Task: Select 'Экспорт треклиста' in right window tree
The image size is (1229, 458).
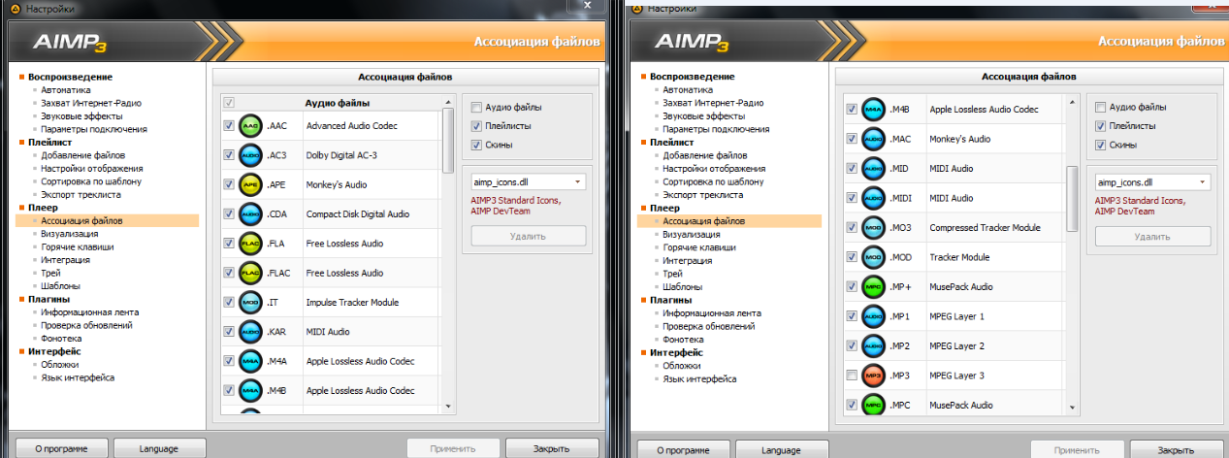Action: point(702,195)
